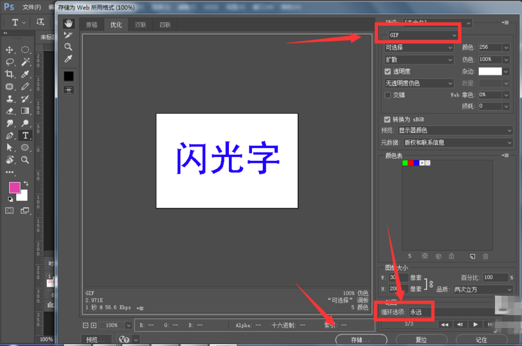Switch to the 双联 (2-Up) tab
Screen dimensions: 522x346
click(140, 25)
